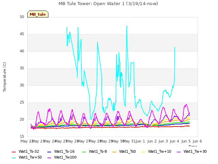Image resolution: width=218 pixels, height=164 pixels.
Task: Toggle the Wat1_Tw100 legend entry
Action: coord(62,158)
